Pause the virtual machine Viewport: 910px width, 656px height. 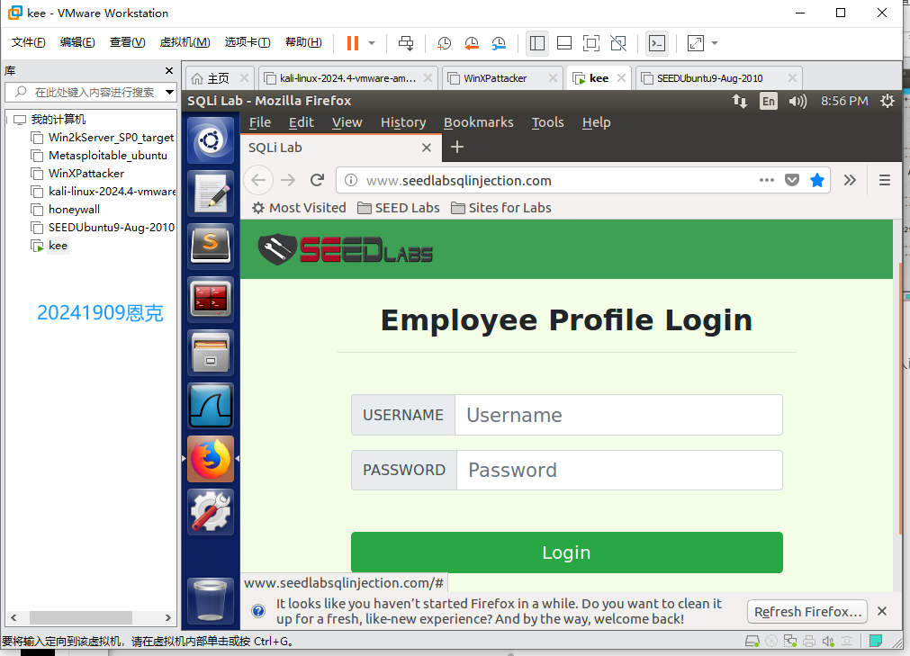coord(352,43)
